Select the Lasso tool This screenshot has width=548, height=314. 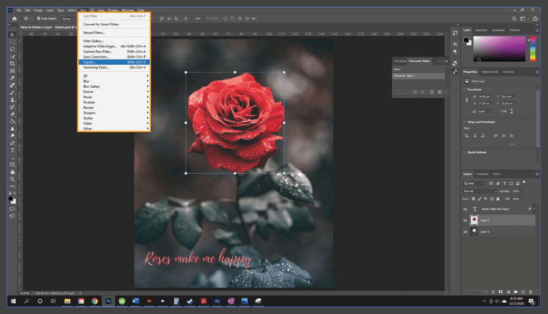(x=12, y=49)
